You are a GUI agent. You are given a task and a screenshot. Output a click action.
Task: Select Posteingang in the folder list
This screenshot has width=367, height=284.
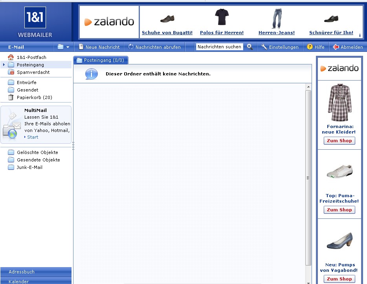30,65
